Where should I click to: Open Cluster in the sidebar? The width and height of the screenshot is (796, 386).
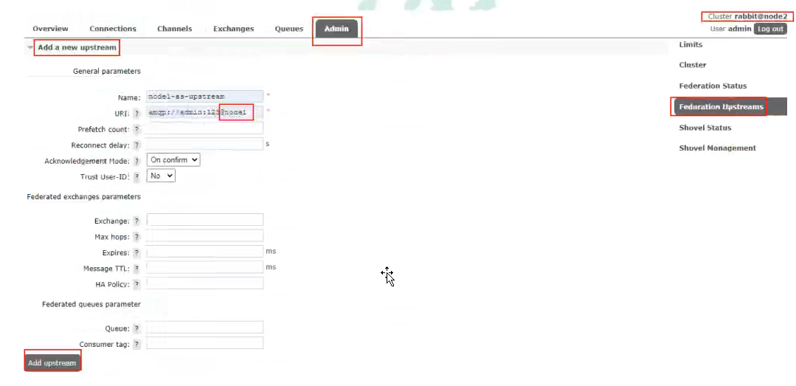(693, 65)
